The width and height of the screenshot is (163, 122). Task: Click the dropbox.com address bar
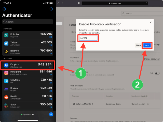point(115,3)
